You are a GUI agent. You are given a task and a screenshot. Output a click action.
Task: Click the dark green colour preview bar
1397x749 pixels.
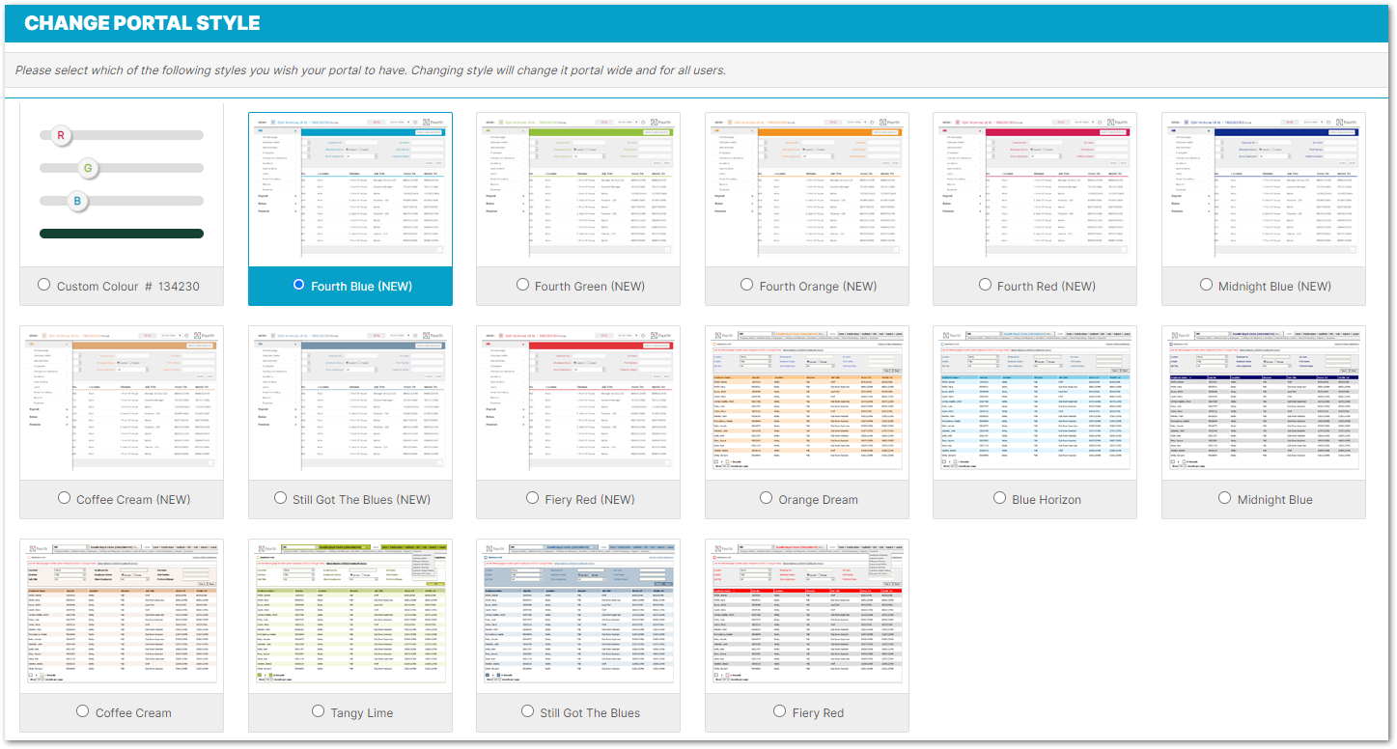pyautogui.click(x=122, y=234)
